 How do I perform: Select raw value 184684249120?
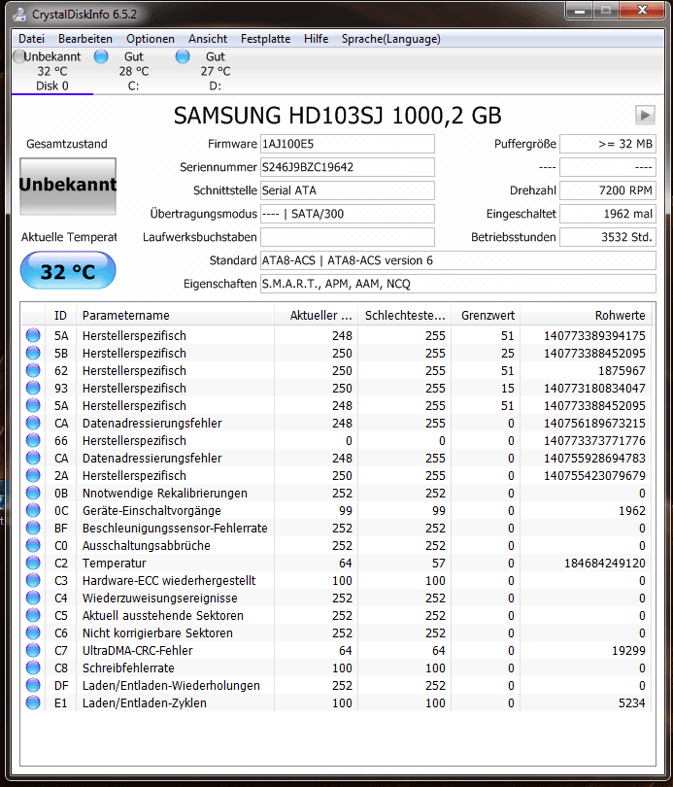click(605, 564)
